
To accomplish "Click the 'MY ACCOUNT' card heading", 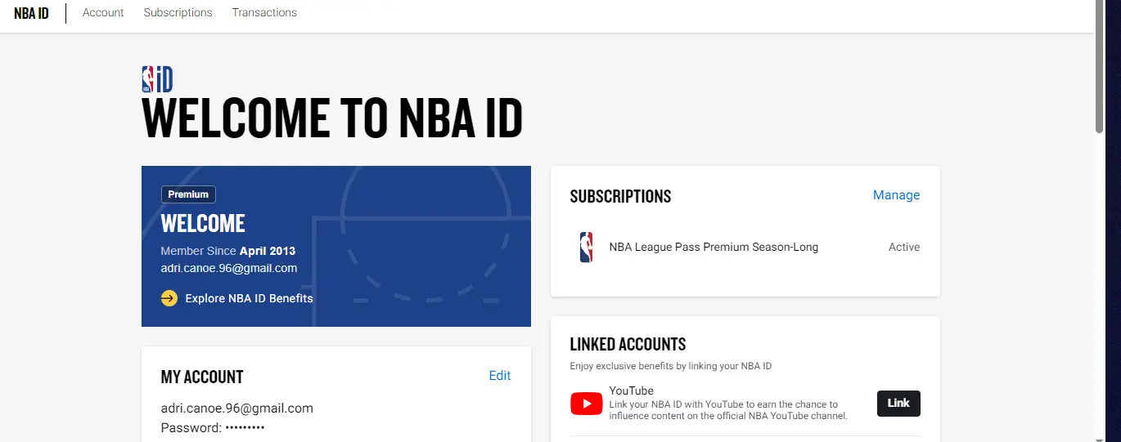I will coord(202,377).
